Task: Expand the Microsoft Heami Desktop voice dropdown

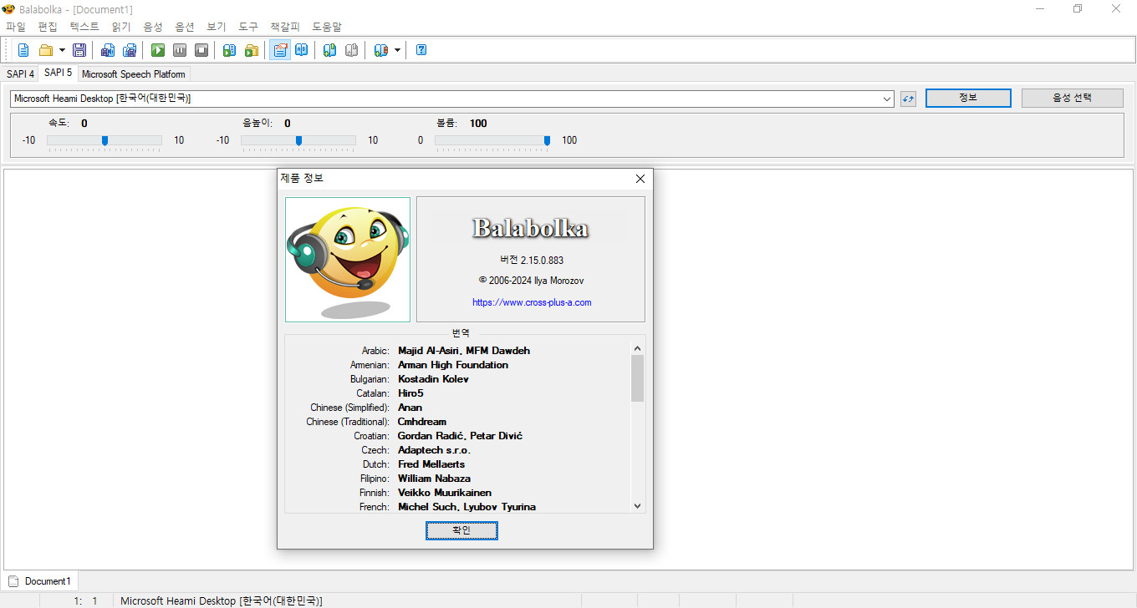Action: (x=887, y=99)
